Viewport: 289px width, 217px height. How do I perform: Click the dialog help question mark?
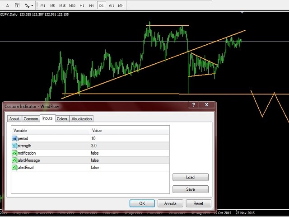[194, 105]
